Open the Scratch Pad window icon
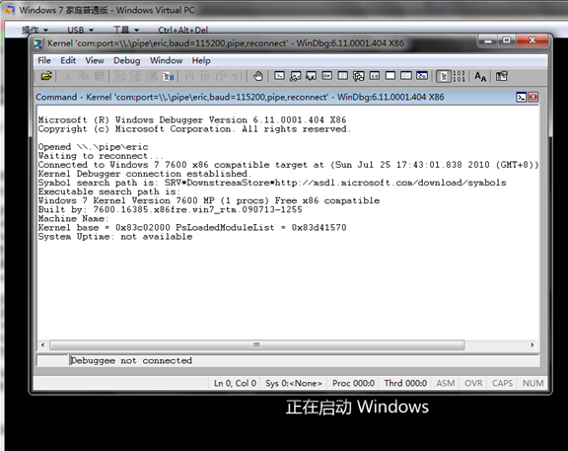The image size is (568, 451). point(390,76)
